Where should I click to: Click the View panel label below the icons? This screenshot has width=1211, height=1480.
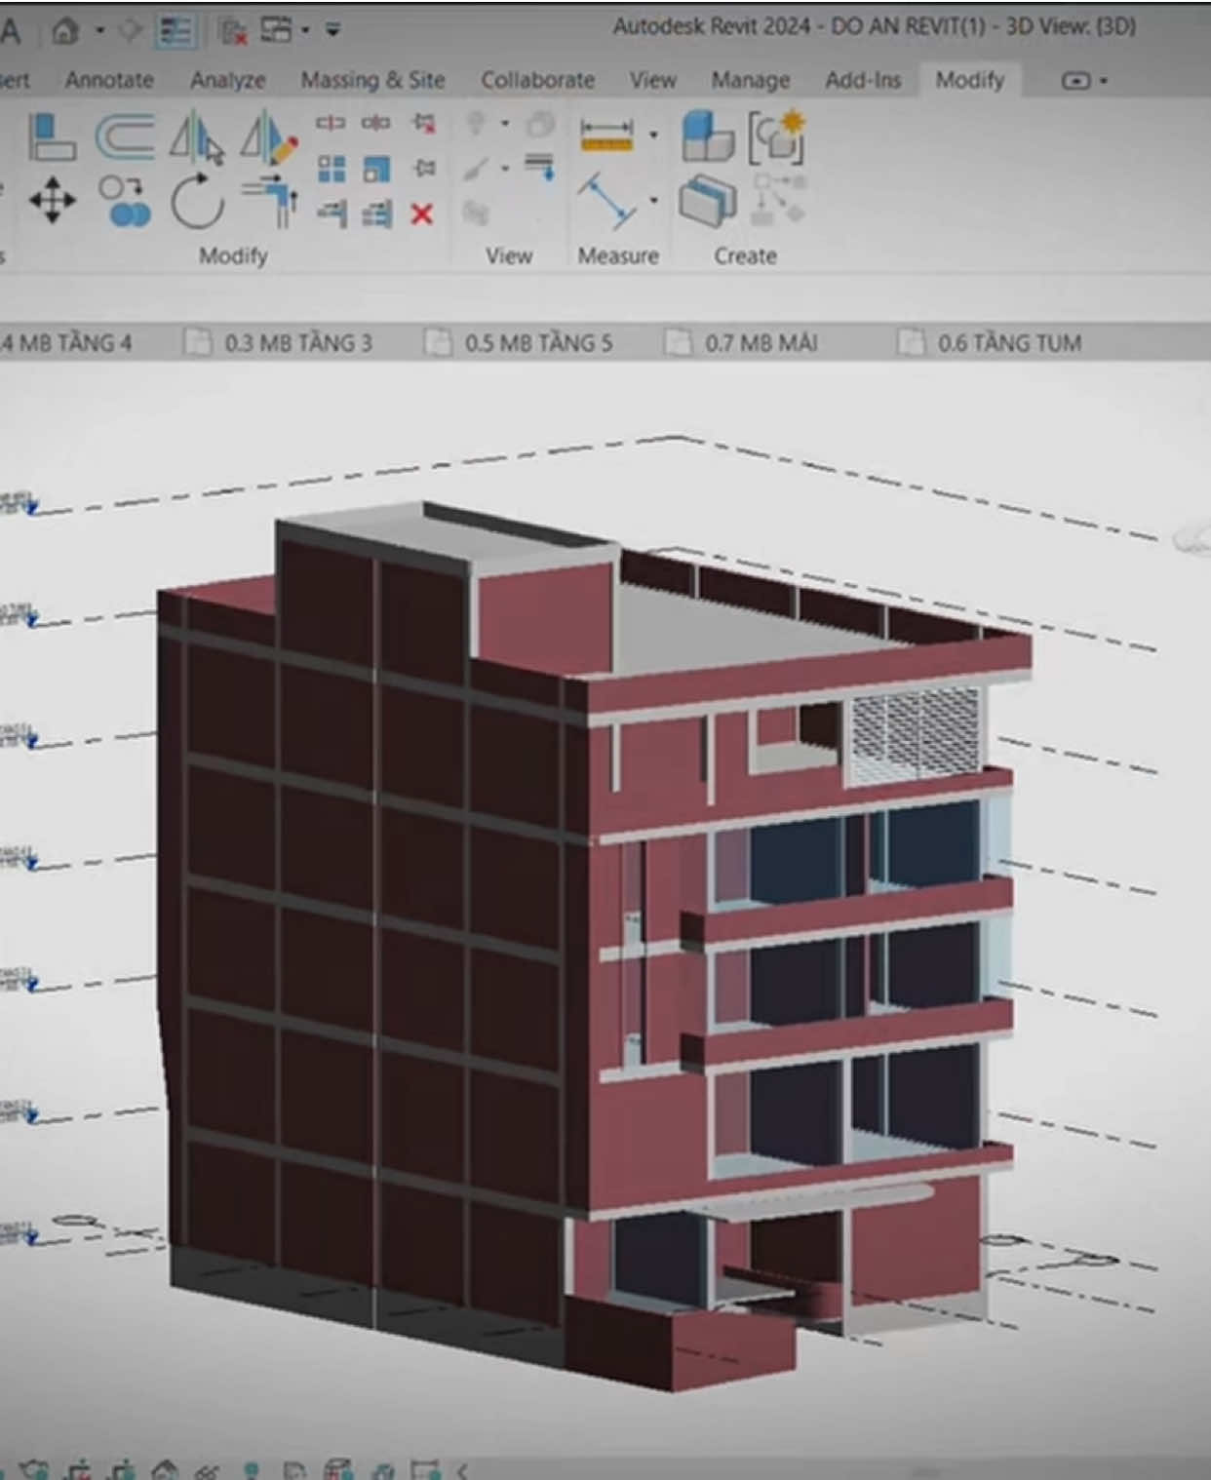(x=509, y=255)
